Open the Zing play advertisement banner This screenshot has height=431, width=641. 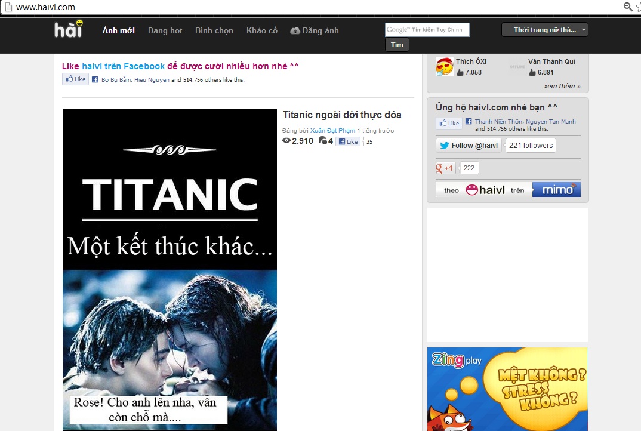[x=508, y=389]
